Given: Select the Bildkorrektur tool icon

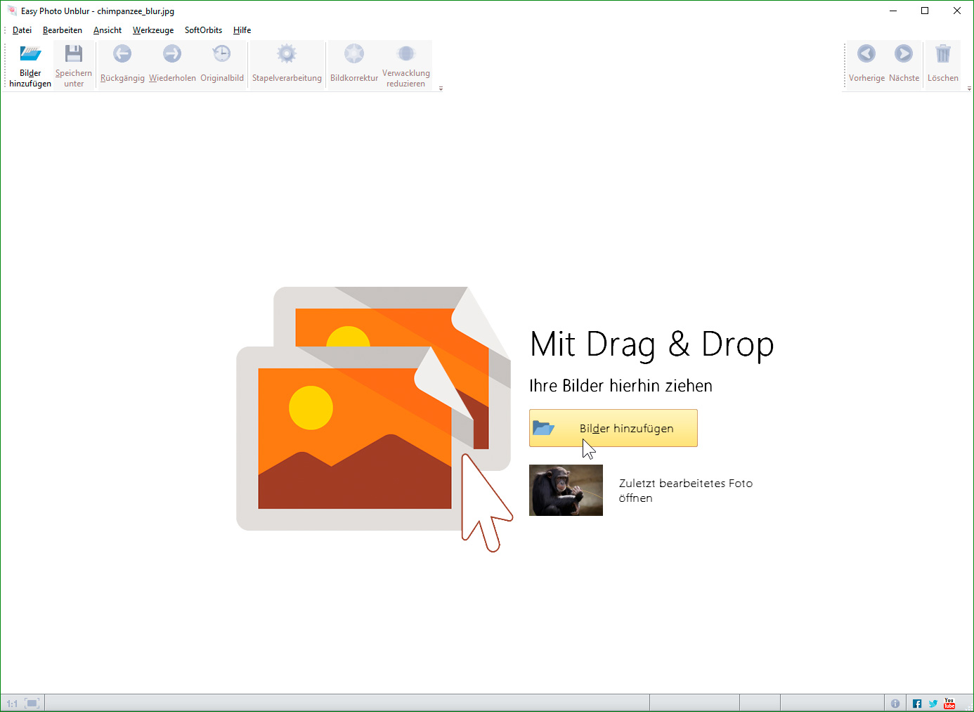Looking at the screenshot, I should coord(354,55).
